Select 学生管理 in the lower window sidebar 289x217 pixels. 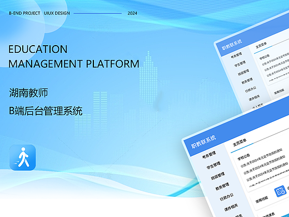pos(213,165)
